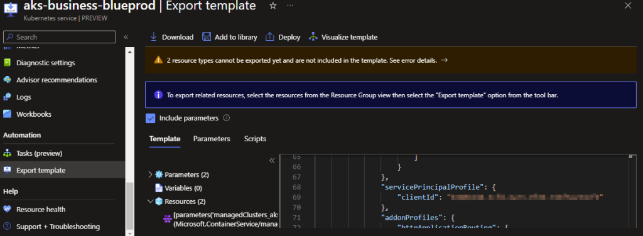Expand the Parameters (2) tree node
This screenshot has height=236, width=643.
tap(149, 174)
